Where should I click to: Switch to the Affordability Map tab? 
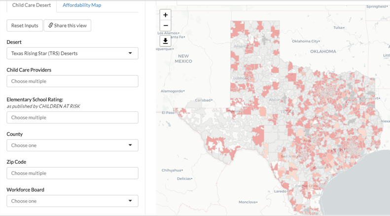coord(82,5)
